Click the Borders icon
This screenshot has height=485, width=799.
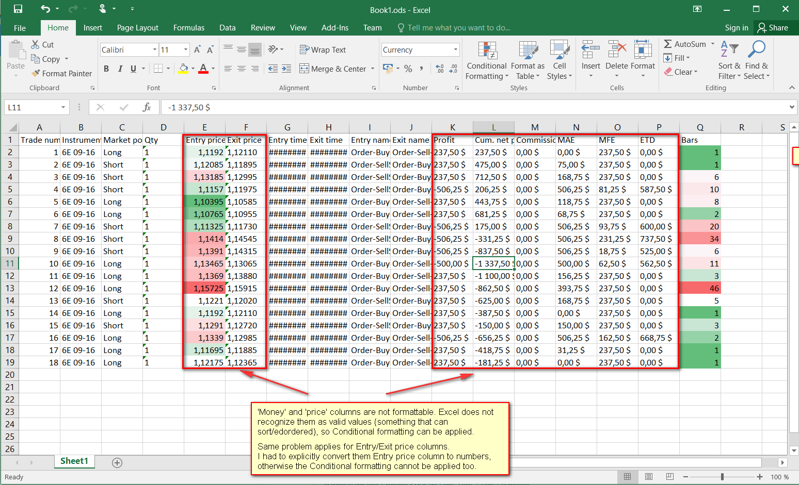tap(158, 69)
